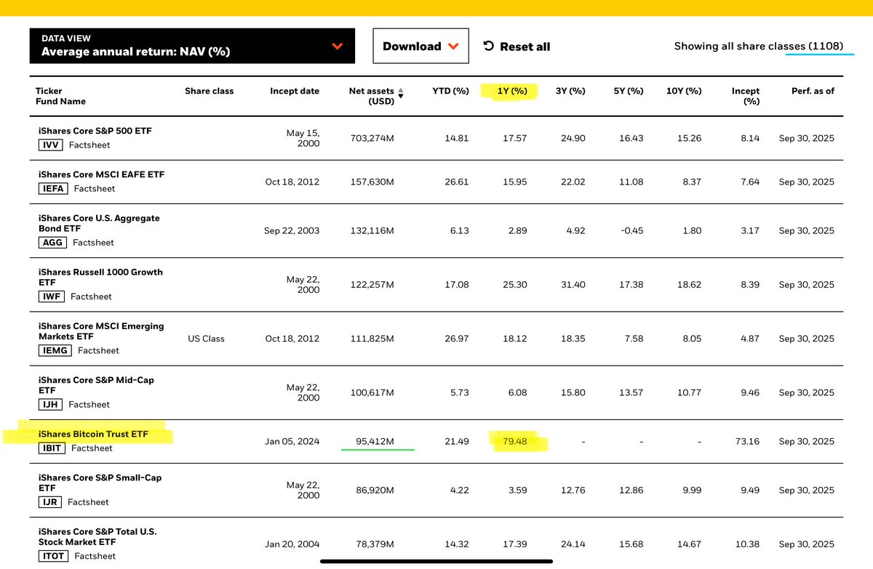Click the IJR ticker badge
The image size is (873, 569).
tap(51, 501)
